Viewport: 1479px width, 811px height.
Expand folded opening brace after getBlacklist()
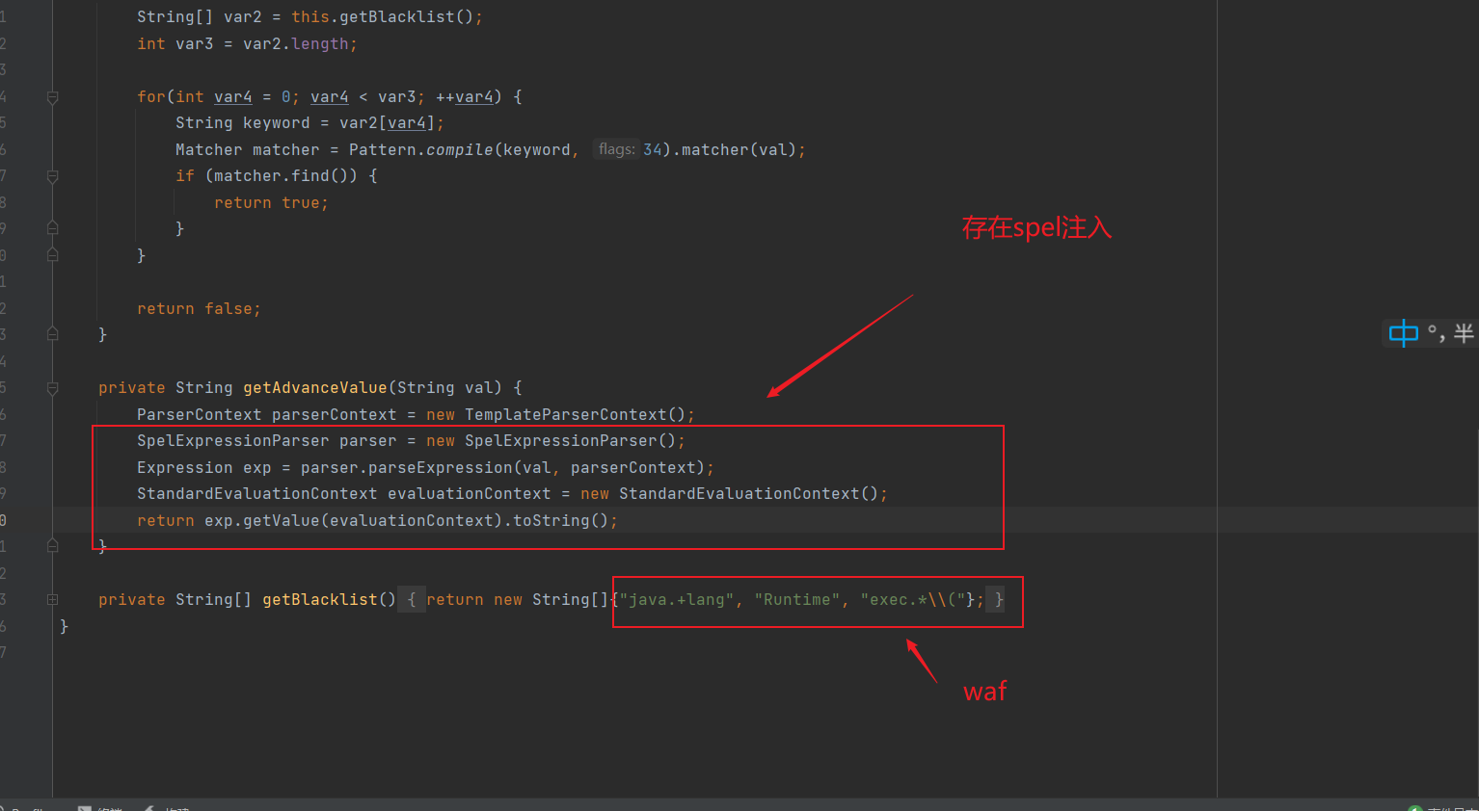[412, 599]
